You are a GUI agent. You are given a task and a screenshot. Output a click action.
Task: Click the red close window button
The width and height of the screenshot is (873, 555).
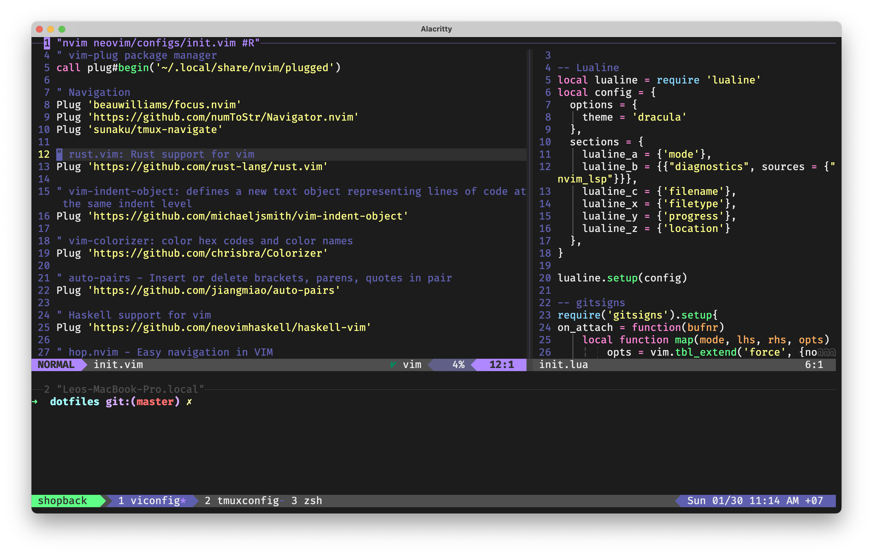(x=40, y=29)
